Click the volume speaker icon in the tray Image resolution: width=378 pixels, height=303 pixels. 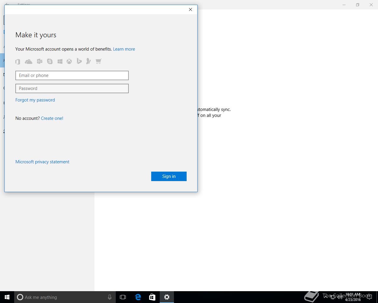(x=340, y=297)
